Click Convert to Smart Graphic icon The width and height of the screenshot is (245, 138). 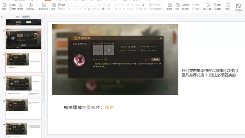(150, 9)
